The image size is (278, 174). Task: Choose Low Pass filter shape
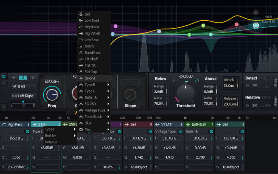pyautogui.click(x=94, y=40)
